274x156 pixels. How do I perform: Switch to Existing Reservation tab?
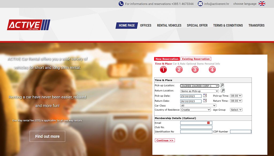(x=196, y=59)
